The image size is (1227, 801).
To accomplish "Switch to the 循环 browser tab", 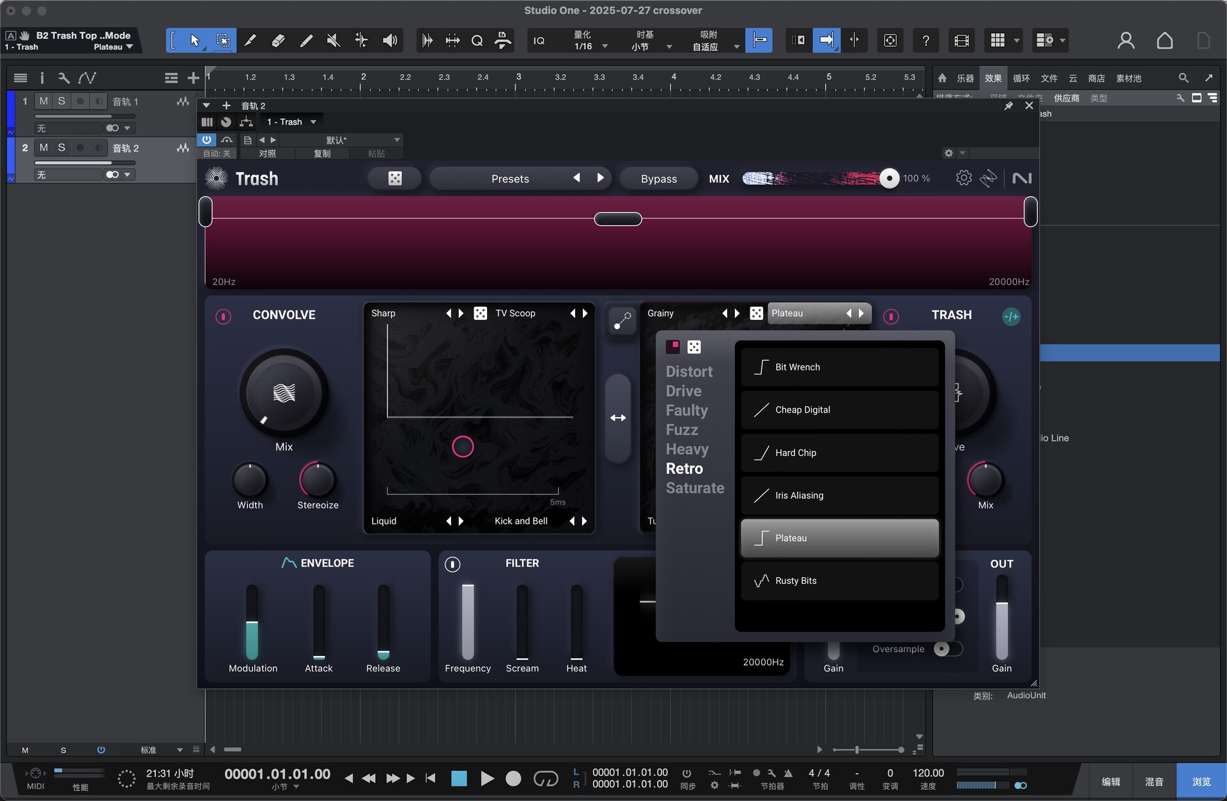I will pyautogui.click(x=1021, y=78).
